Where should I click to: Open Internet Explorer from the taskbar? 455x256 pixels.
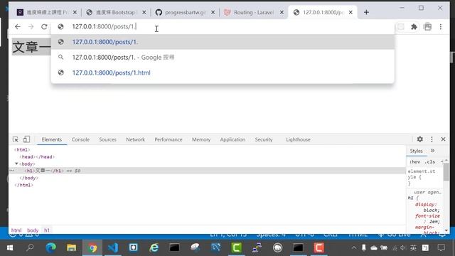(x=154, y=247)
